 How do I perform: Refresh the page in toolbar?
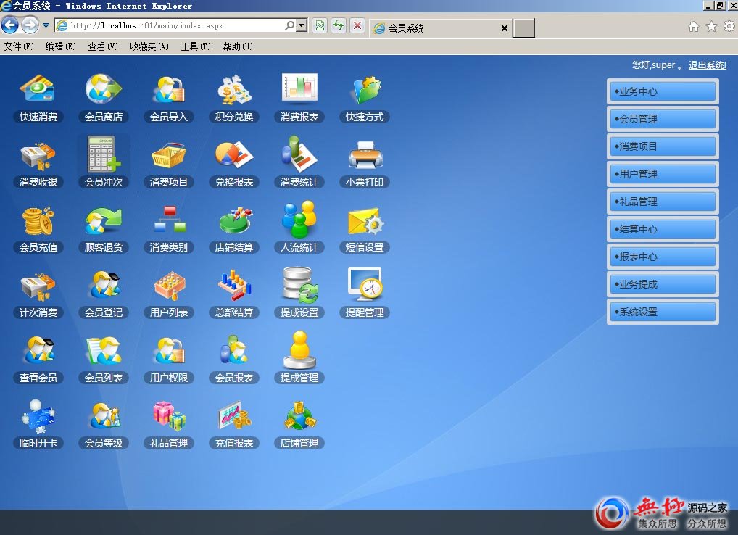(x=339, y=25)
